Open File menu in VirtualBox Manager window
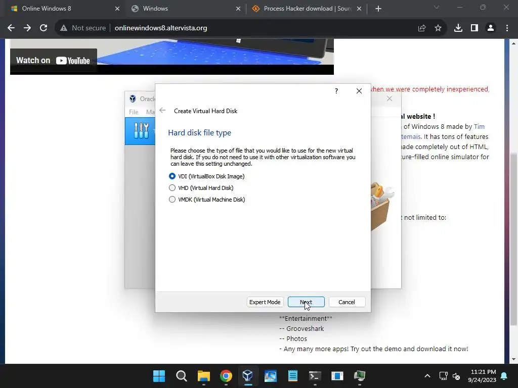Image resolution: width=518 pixels, height=388 pixels. 134,112
